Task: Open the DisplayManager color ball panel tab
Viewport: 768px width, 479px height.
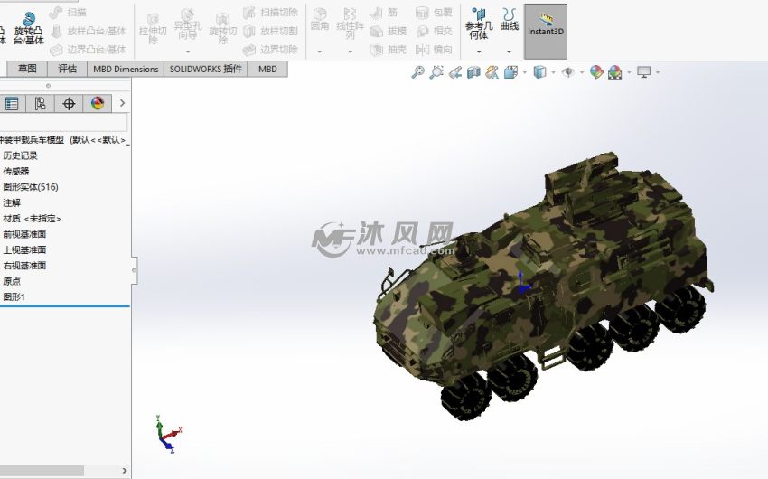Action: [x=97, y=103]
